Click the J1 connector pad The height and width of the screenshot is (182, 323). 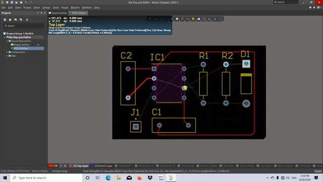click(x=136, y=126)
